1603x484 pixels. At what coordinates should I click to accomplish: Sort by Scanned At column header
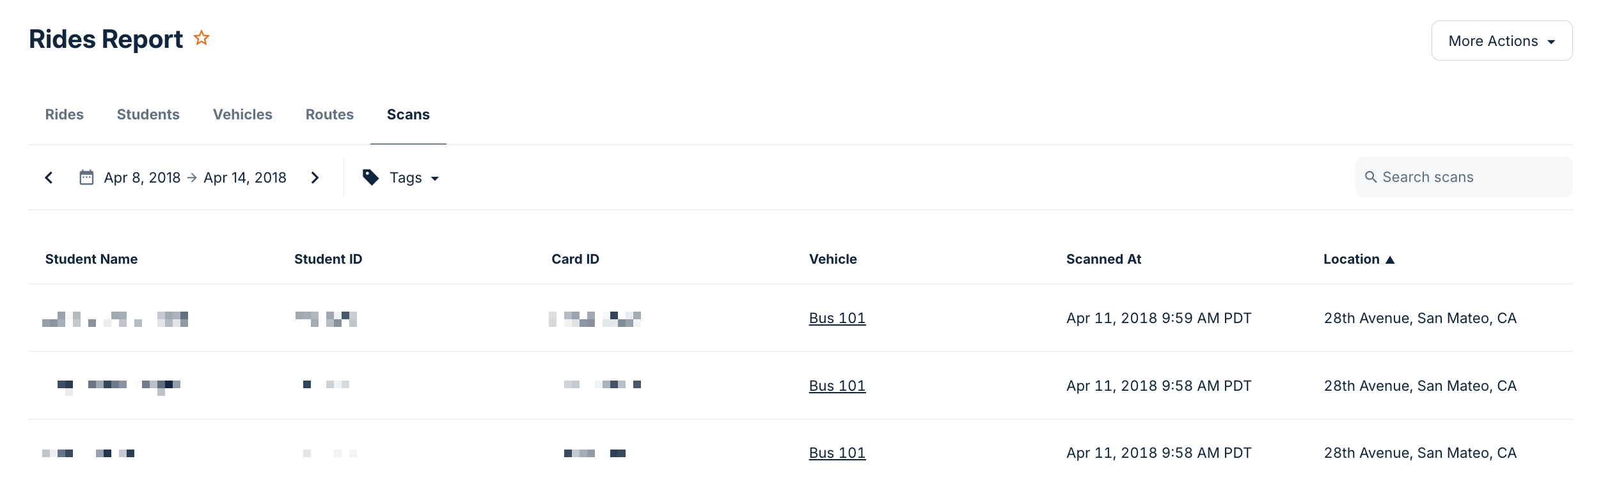[x=1103, y=259]
